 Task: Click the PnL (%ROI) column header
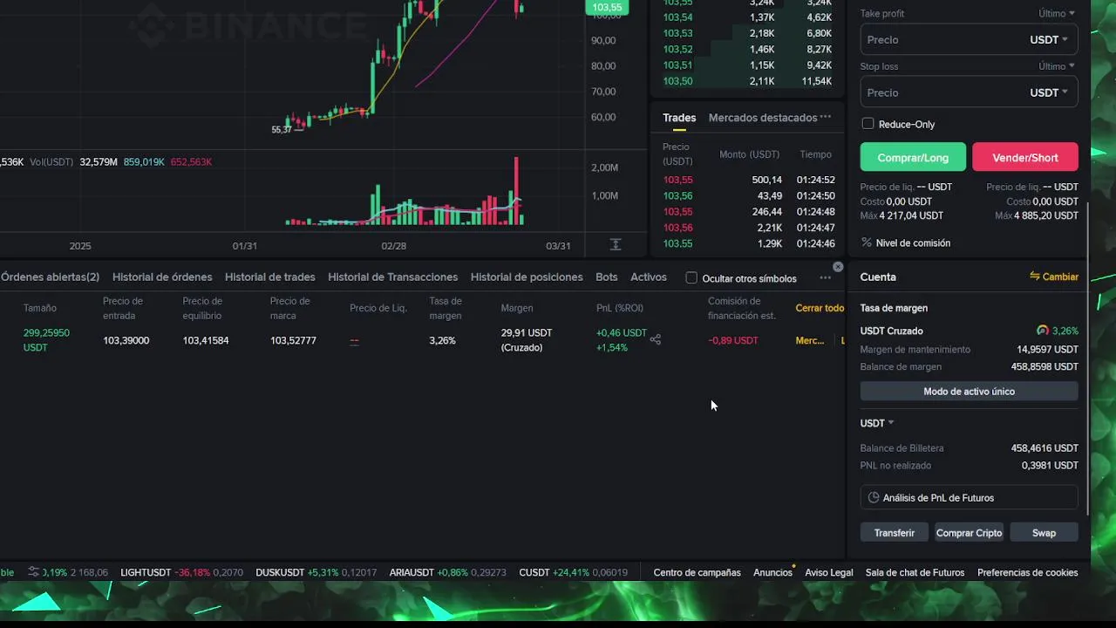[620, 308]
